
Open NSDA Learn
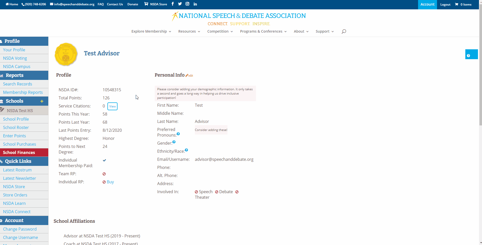click(24, 203)
